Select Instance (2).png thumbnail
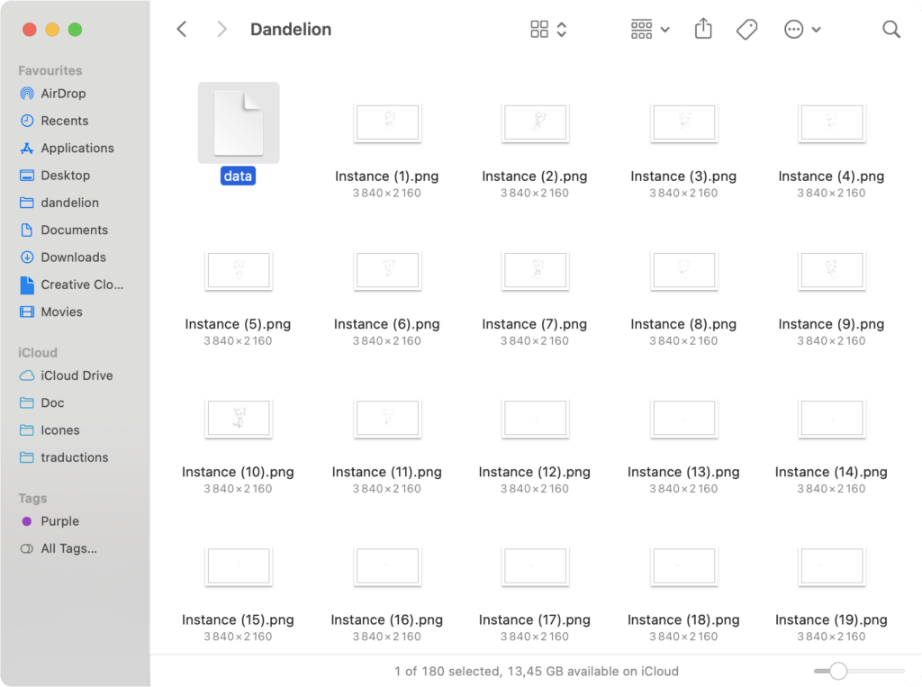Viewport: 922px width, 687px height. click(x=535, y=123)
